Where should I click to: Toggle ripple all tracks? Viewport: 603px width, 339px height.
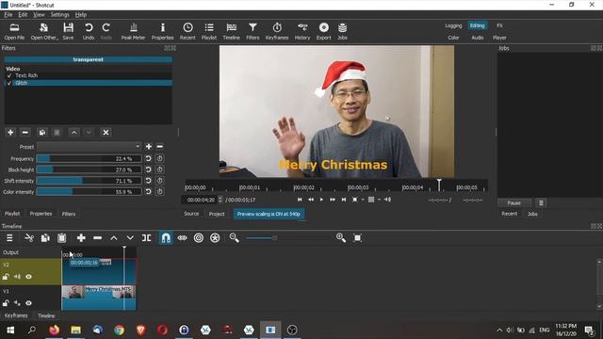(215, 238)
